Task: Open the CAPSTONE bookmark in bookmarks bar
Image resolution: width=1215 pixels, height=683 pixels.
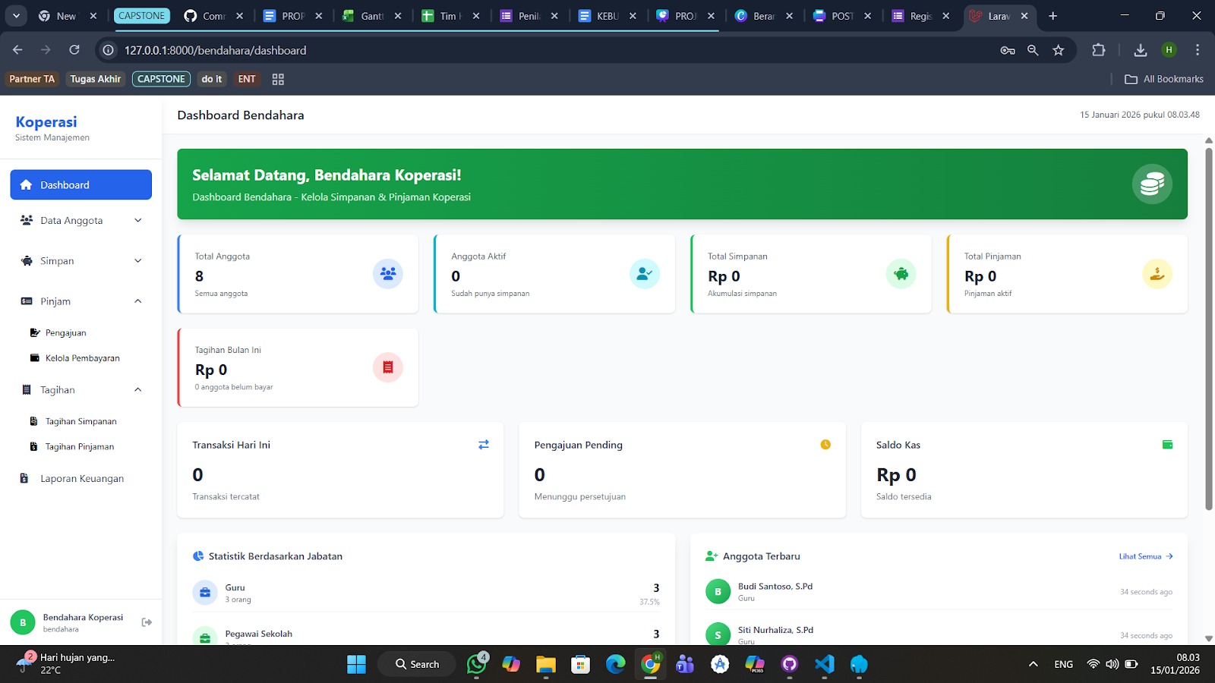Action: [161, 79]
